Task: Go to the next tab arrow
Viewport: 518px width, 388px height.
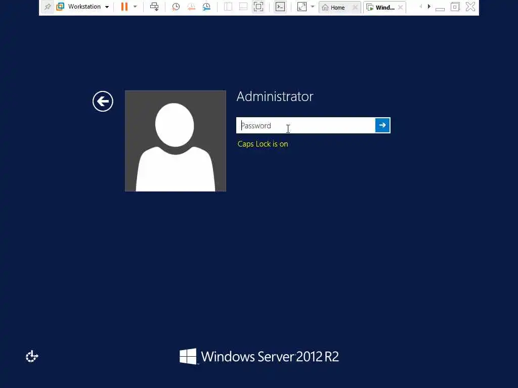Action: (429, 6)
